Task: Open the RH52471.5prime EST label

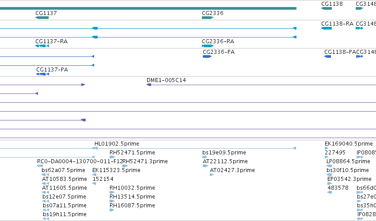Action: click(x=132, y=153)
